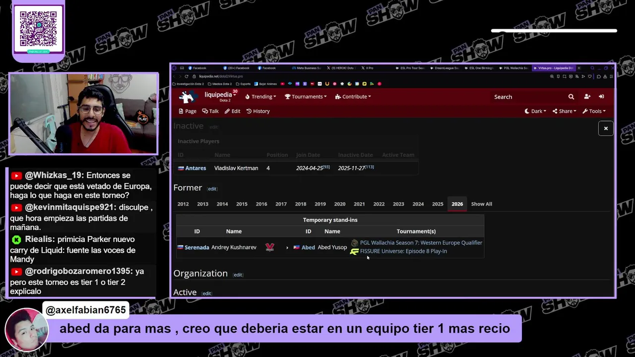Open the Edit tab

pyautogui.click(x=232, y=111)
